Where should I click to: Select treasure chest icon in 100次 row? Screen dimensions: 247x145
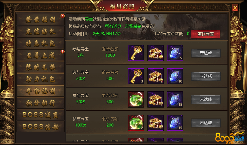coord(156,123)
